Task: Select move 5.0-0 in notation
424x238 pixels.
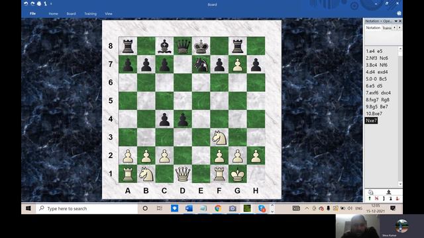Action: pyautogui.click(x=371, y=79)
